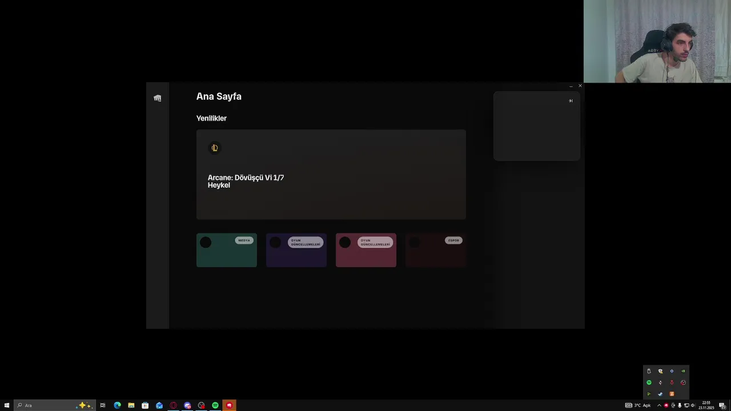Click the blue gear-target tray icon
The height and width of the screenshot is (411, 731).
pos(672,371)
